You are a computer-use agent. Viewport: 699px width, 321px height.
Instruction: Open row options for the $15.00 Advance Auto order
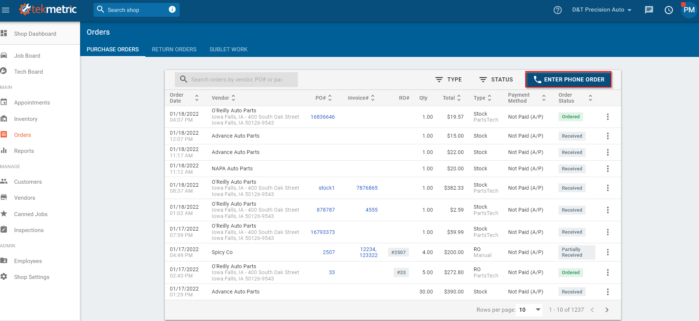(x=608, y=136)
